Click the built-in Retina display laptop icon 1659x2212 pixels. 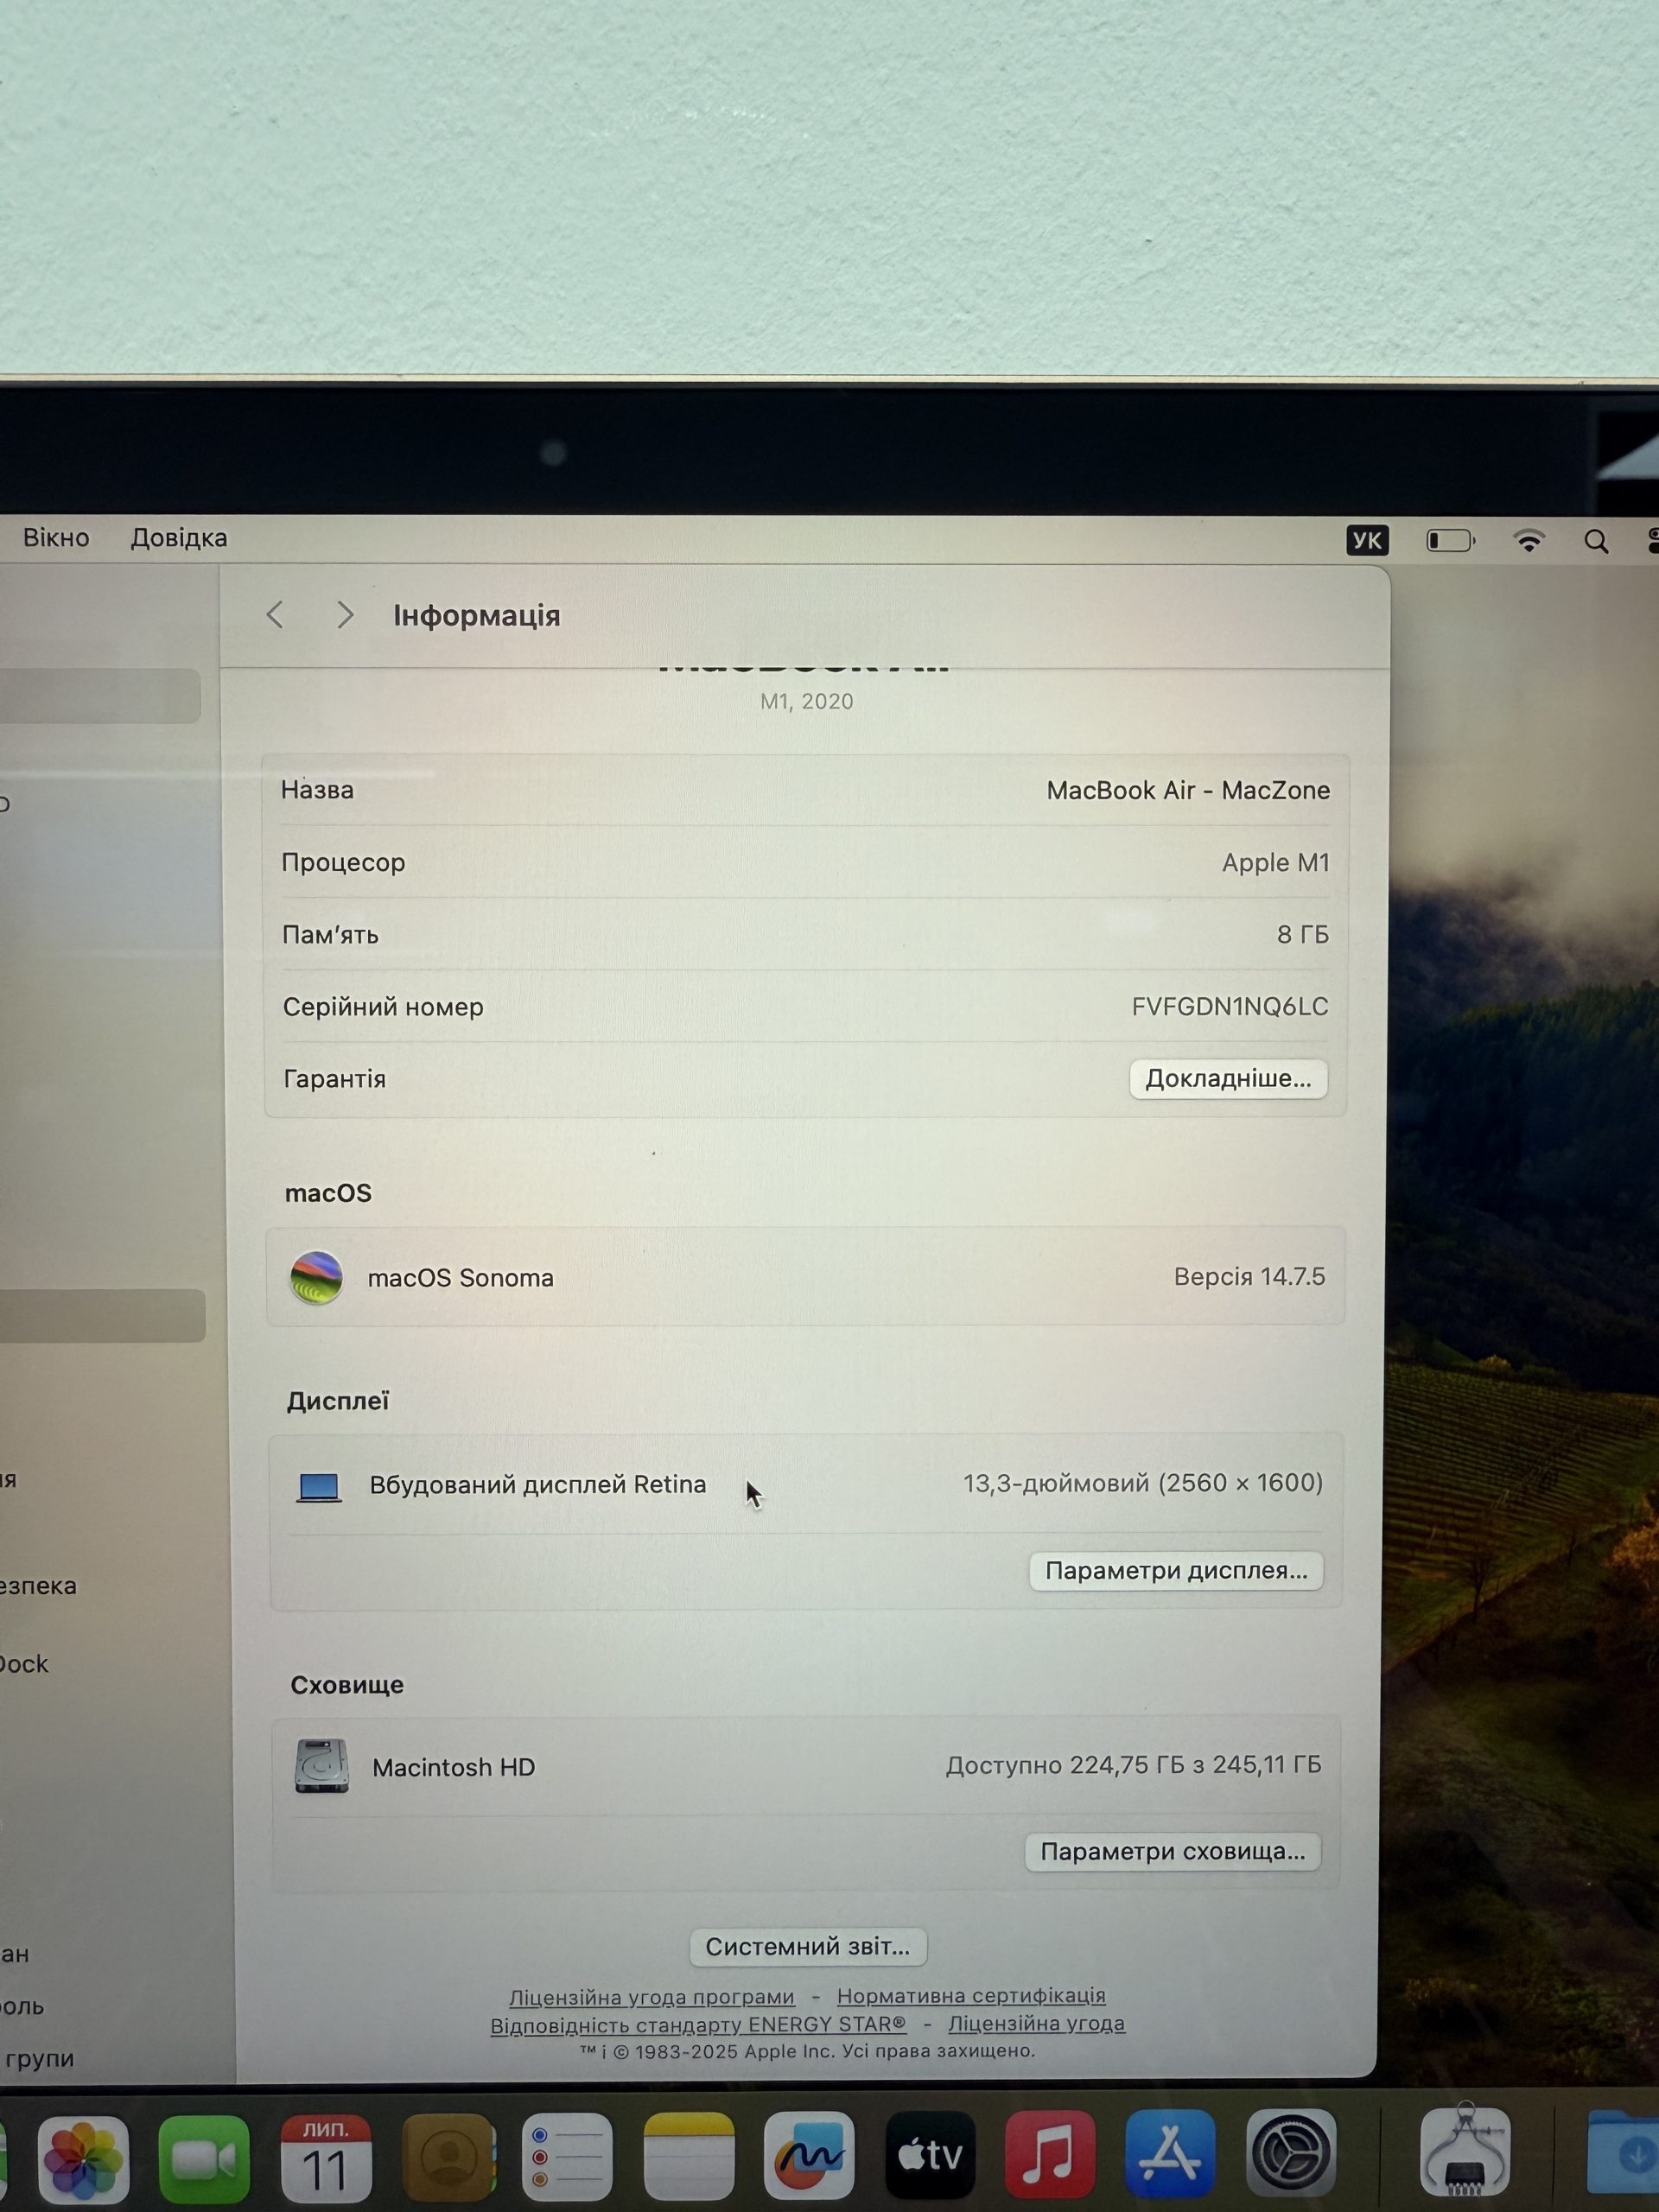(319, 1487)
